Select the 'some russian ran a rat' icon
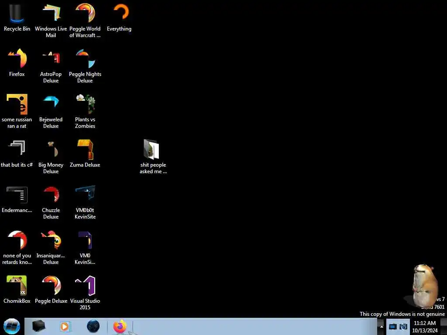 17,111
